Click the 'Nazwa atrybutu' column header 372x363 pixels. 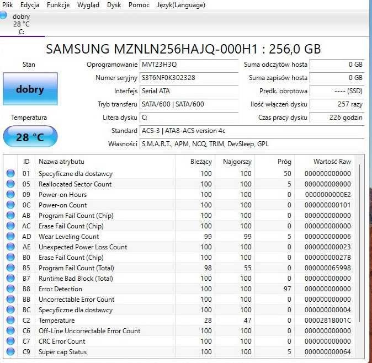coord(61,162)
